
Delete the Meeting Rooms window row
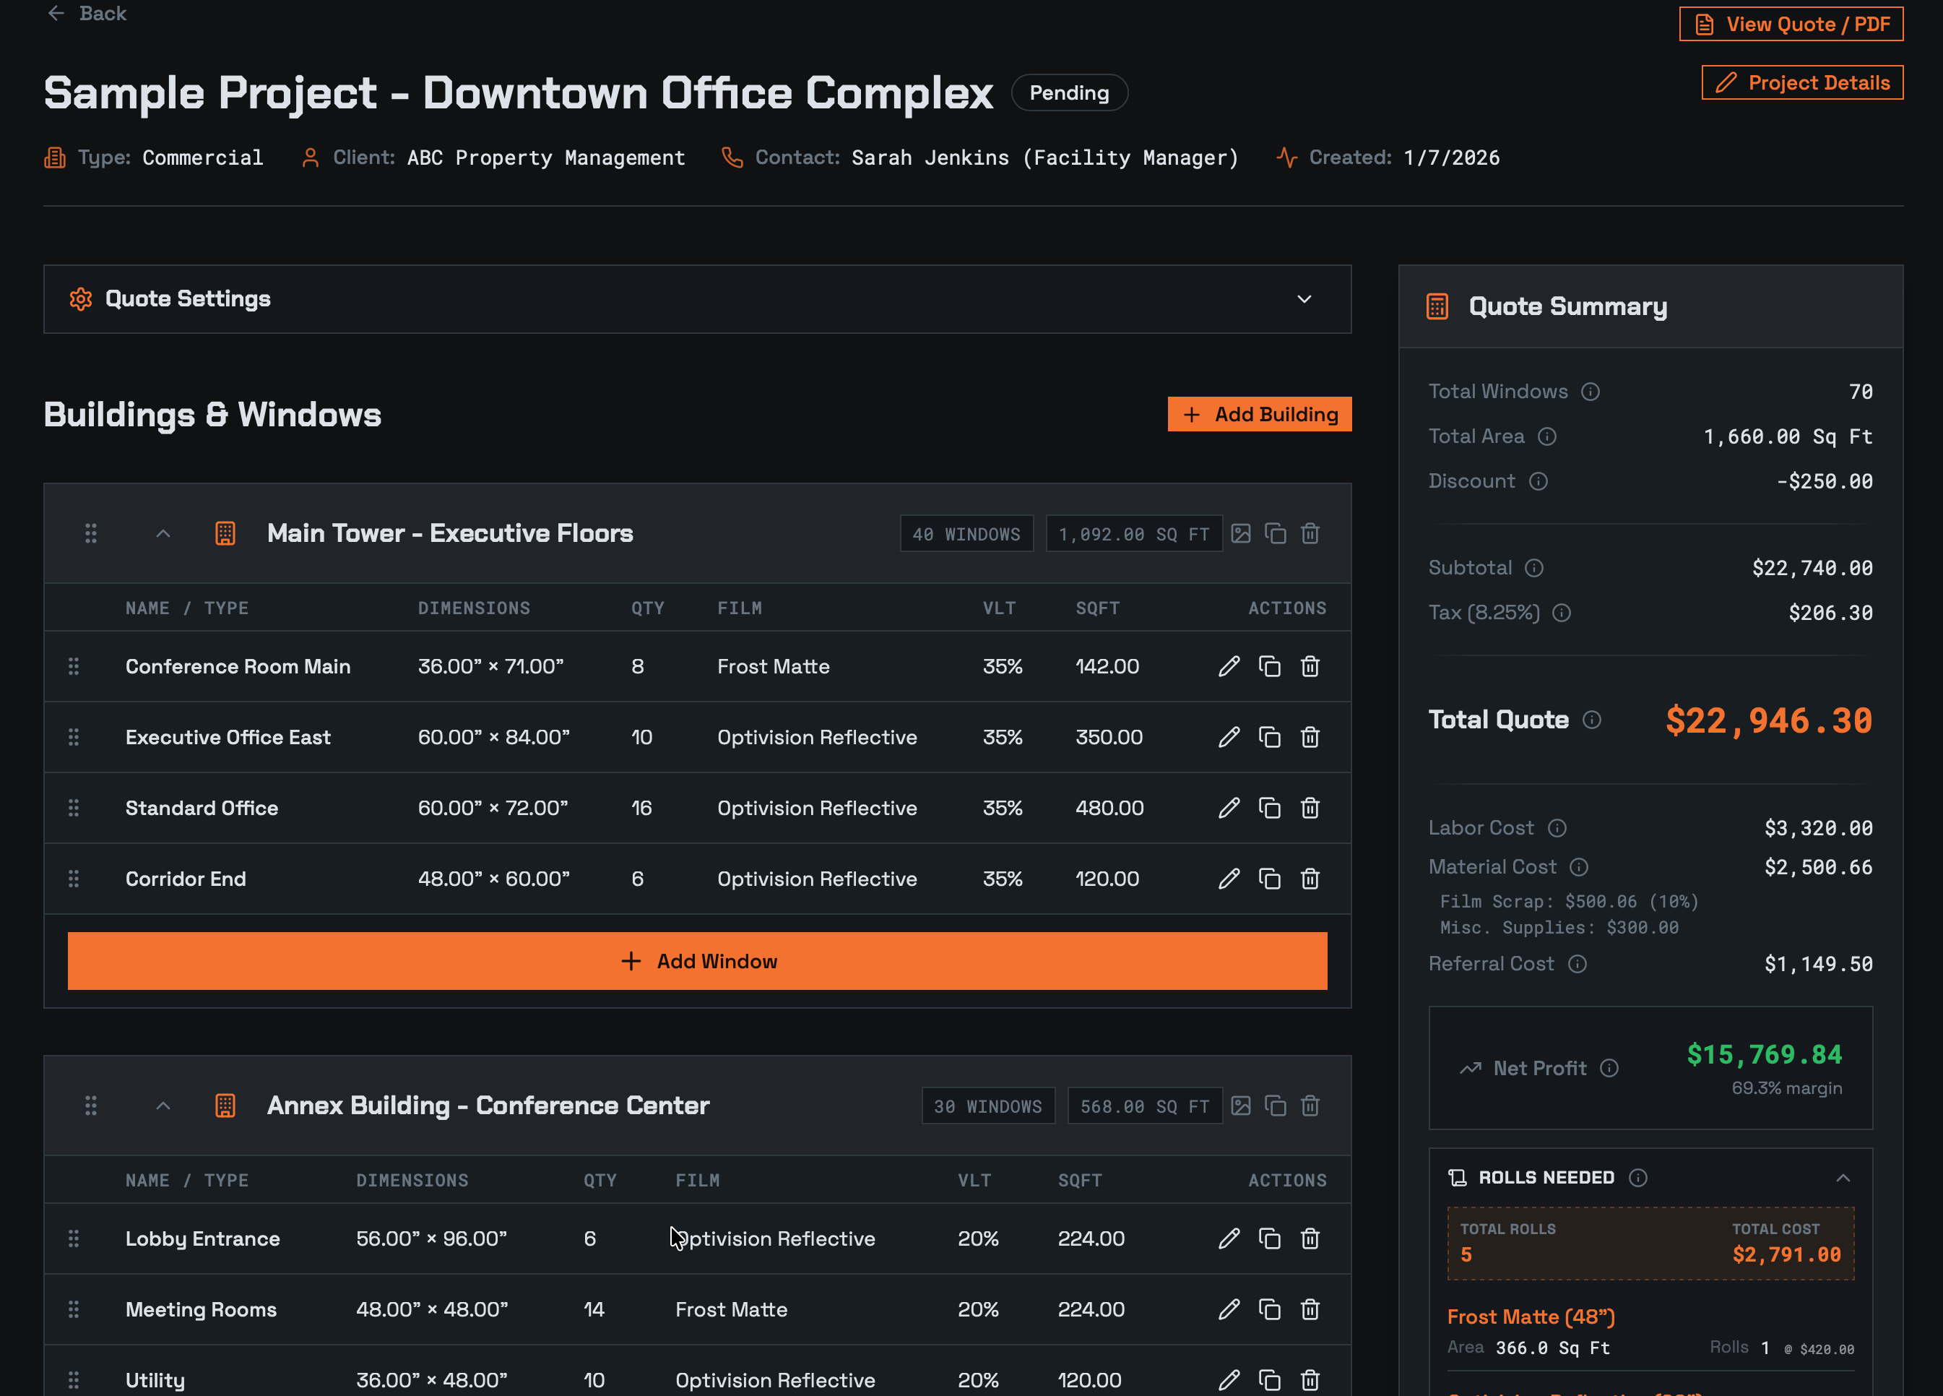point(1310,1309)
